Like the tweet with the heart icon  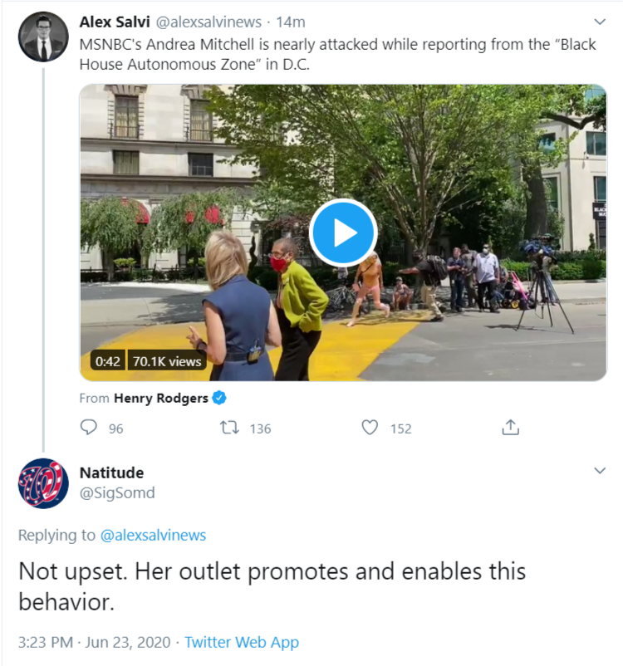[x=370, y=428]
